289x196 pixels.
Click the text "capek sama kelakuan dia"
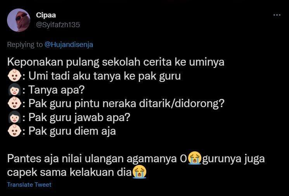69,172
